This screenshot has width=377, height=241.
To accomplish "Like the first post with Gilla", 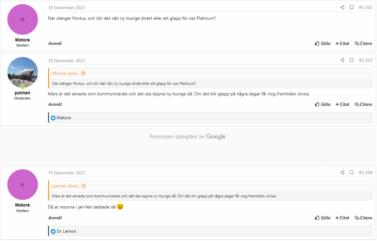I will pyautogui.click(x=323, y=44).
